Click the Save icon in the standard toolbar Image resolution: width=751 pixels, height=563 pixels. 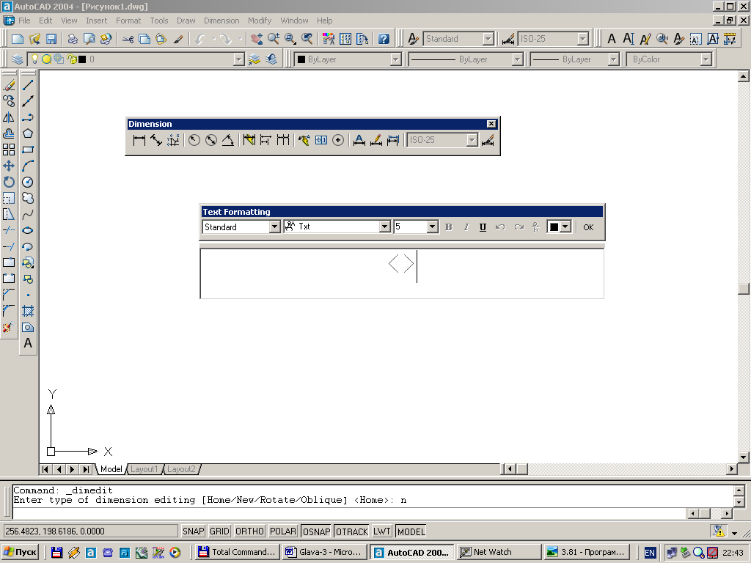tap(51, 39)
